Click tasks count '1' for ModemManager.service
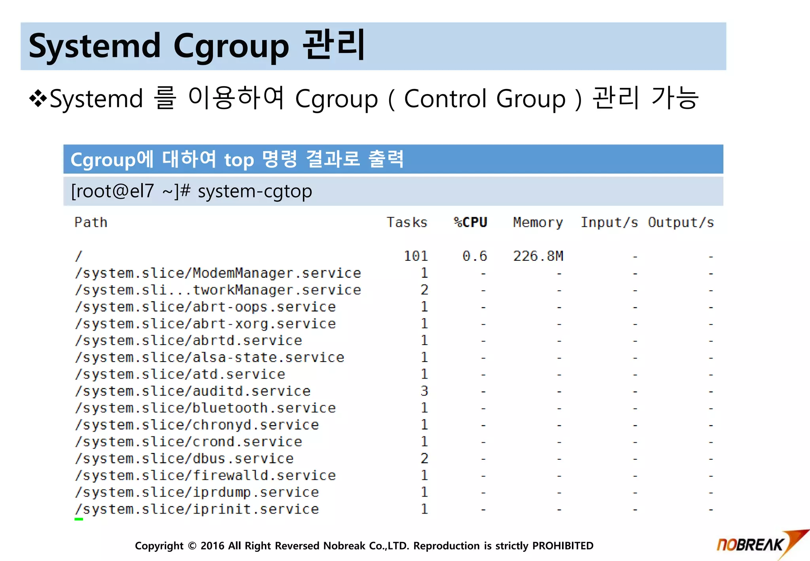The height and width of the screenshot is (561, 810). (424, 273)
